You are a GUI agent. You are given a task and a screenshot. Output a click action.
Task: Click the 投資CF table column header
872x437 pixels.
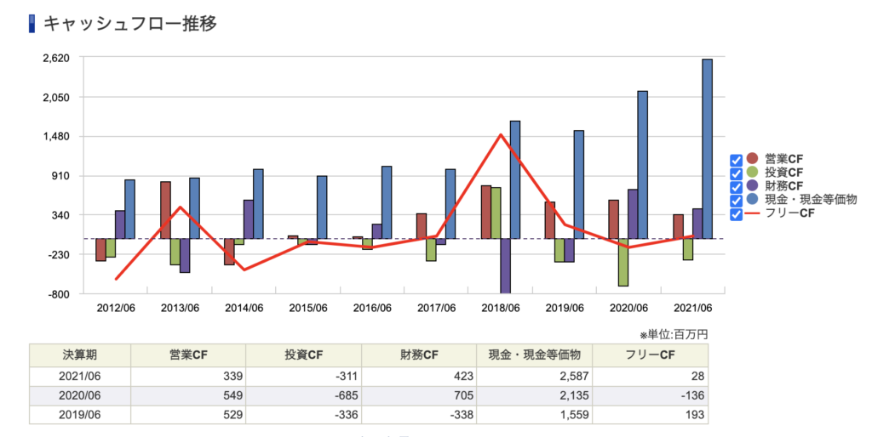(x=304, y=355)
